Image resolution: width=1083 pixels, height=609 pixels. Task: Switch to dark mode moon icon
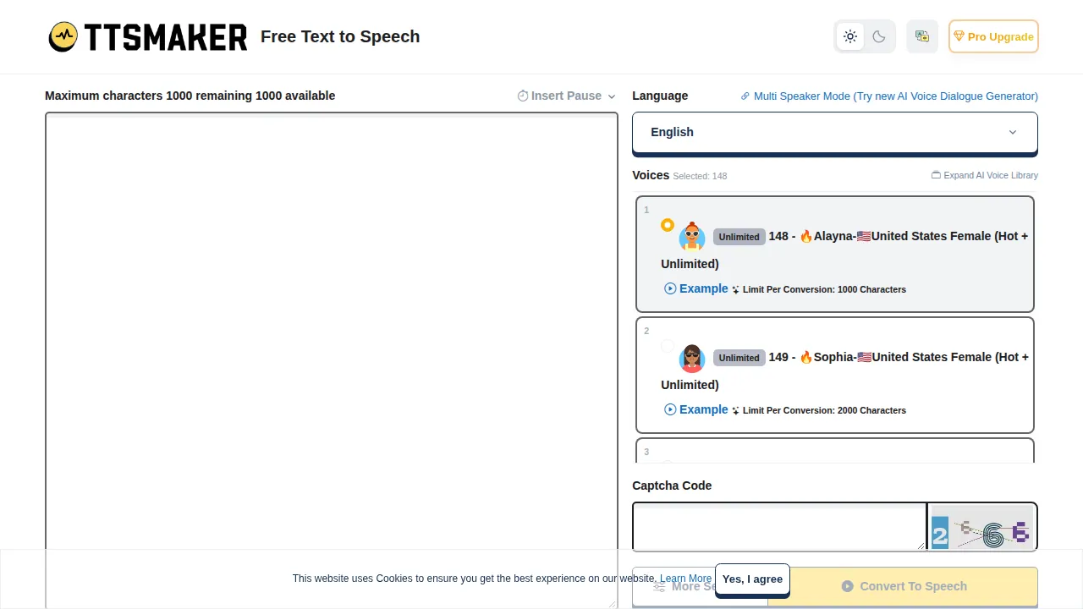879,36
